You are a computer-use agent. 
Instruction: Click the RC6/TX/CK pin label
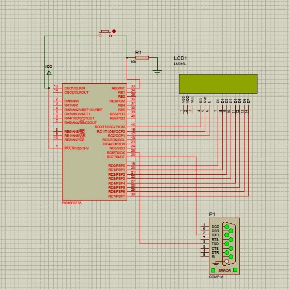click(x=116, y=153)
